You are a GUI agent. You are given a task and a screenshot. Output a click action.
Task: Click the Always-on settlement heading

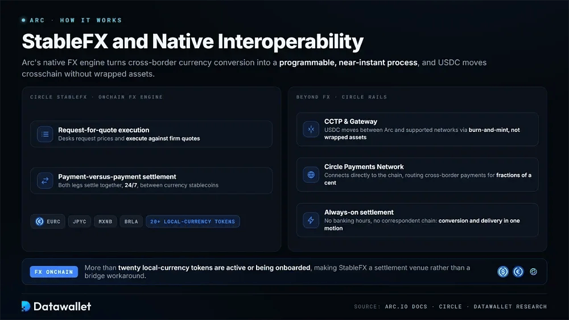(x=359, y=213)
